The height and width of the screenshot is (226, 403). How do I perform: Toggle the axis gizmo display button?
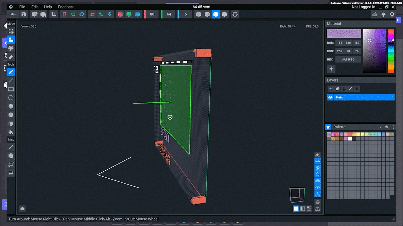[x=318, y=194]
